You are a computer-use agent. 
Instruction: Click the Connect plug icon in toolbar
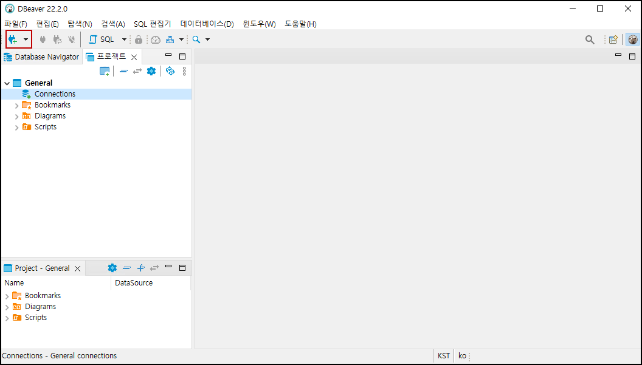click(43, 39)
